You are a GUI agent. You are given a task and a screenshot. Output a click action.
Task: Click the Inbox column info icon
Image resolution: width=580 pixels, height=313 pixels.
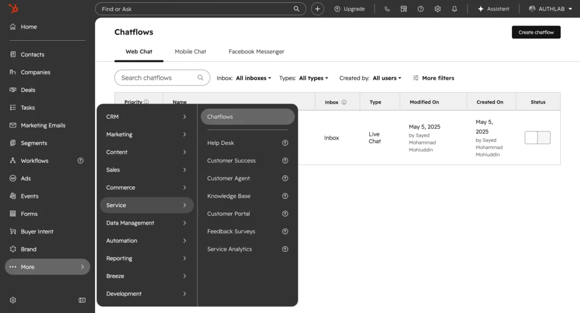(x=344, y=102)
